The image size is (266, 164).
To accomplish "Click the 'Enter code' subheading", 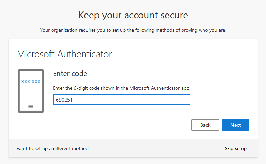I will (70, 74).
